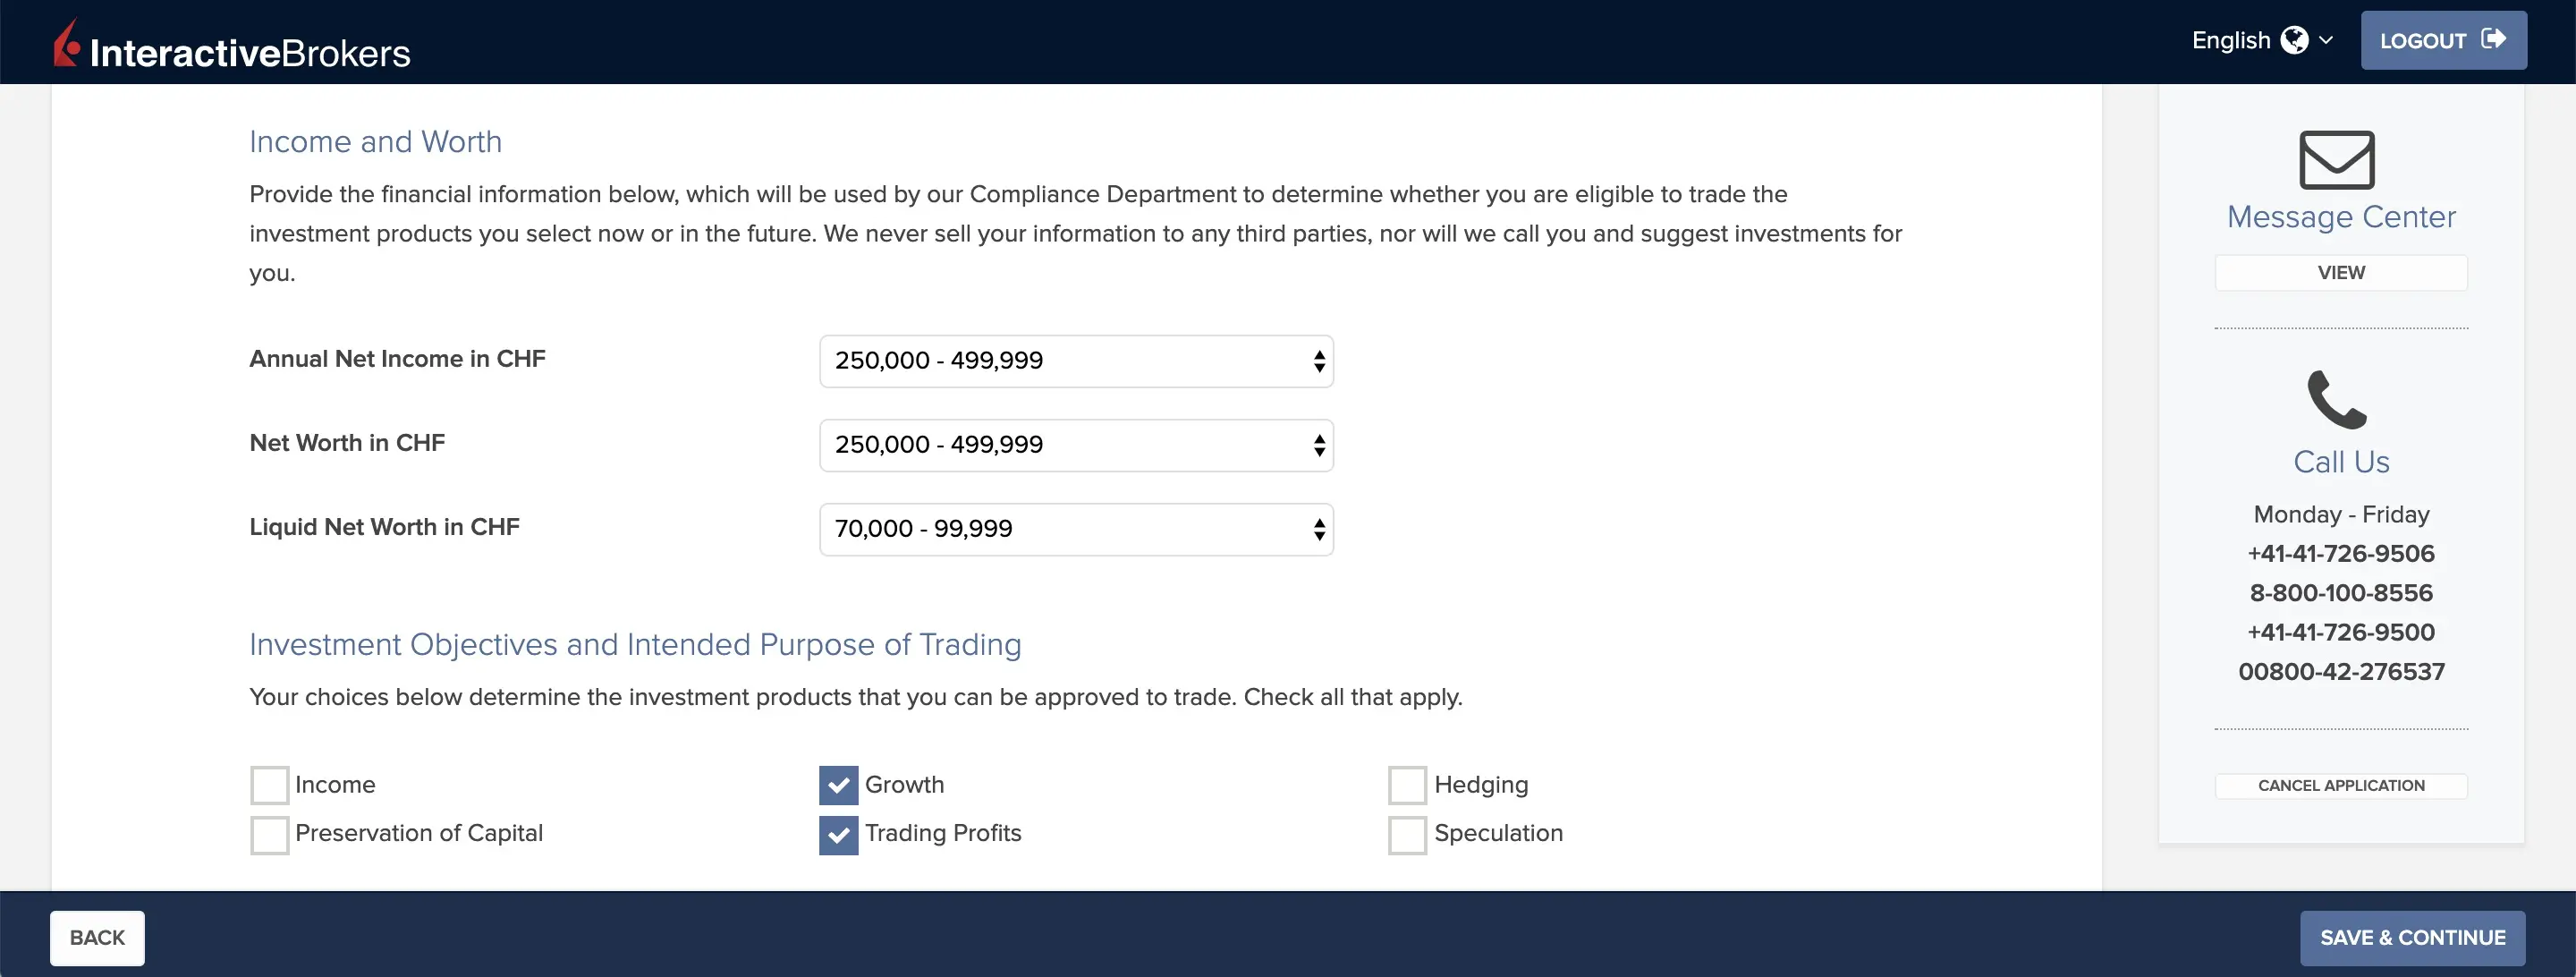This screenshot has height=977, width=2576.
Task: Click phone number +41-41-726-9500
Action: (x=2340, y=632)
